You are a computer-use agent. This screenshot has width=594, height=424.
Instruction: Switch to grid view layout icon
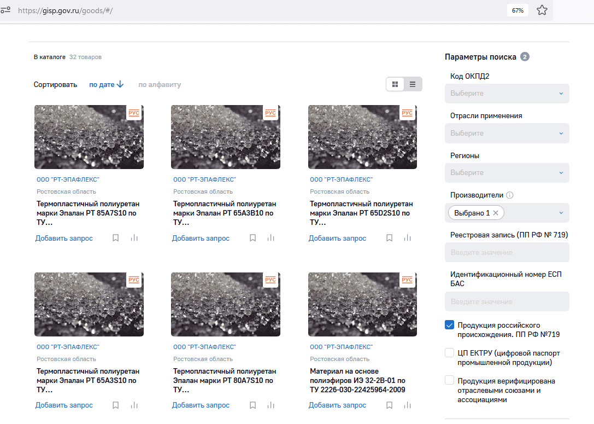coord(395,84)
